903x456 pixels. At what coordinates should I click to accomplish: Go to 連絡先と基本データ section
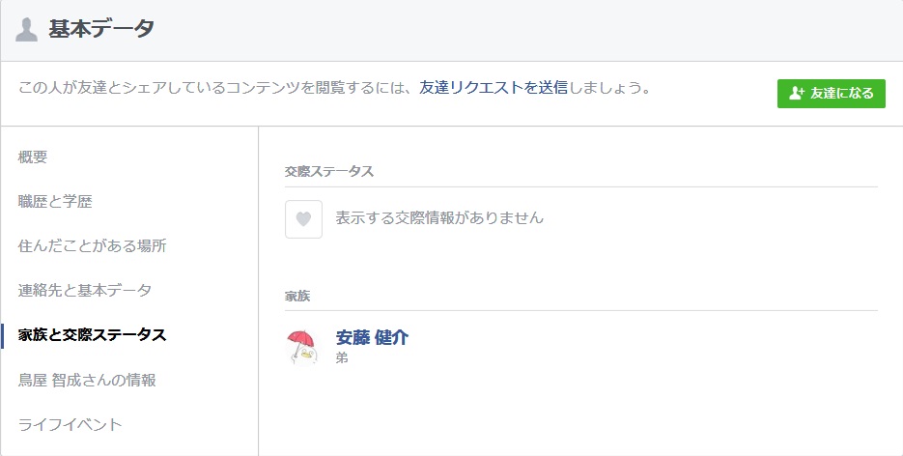tap(85, 290)
